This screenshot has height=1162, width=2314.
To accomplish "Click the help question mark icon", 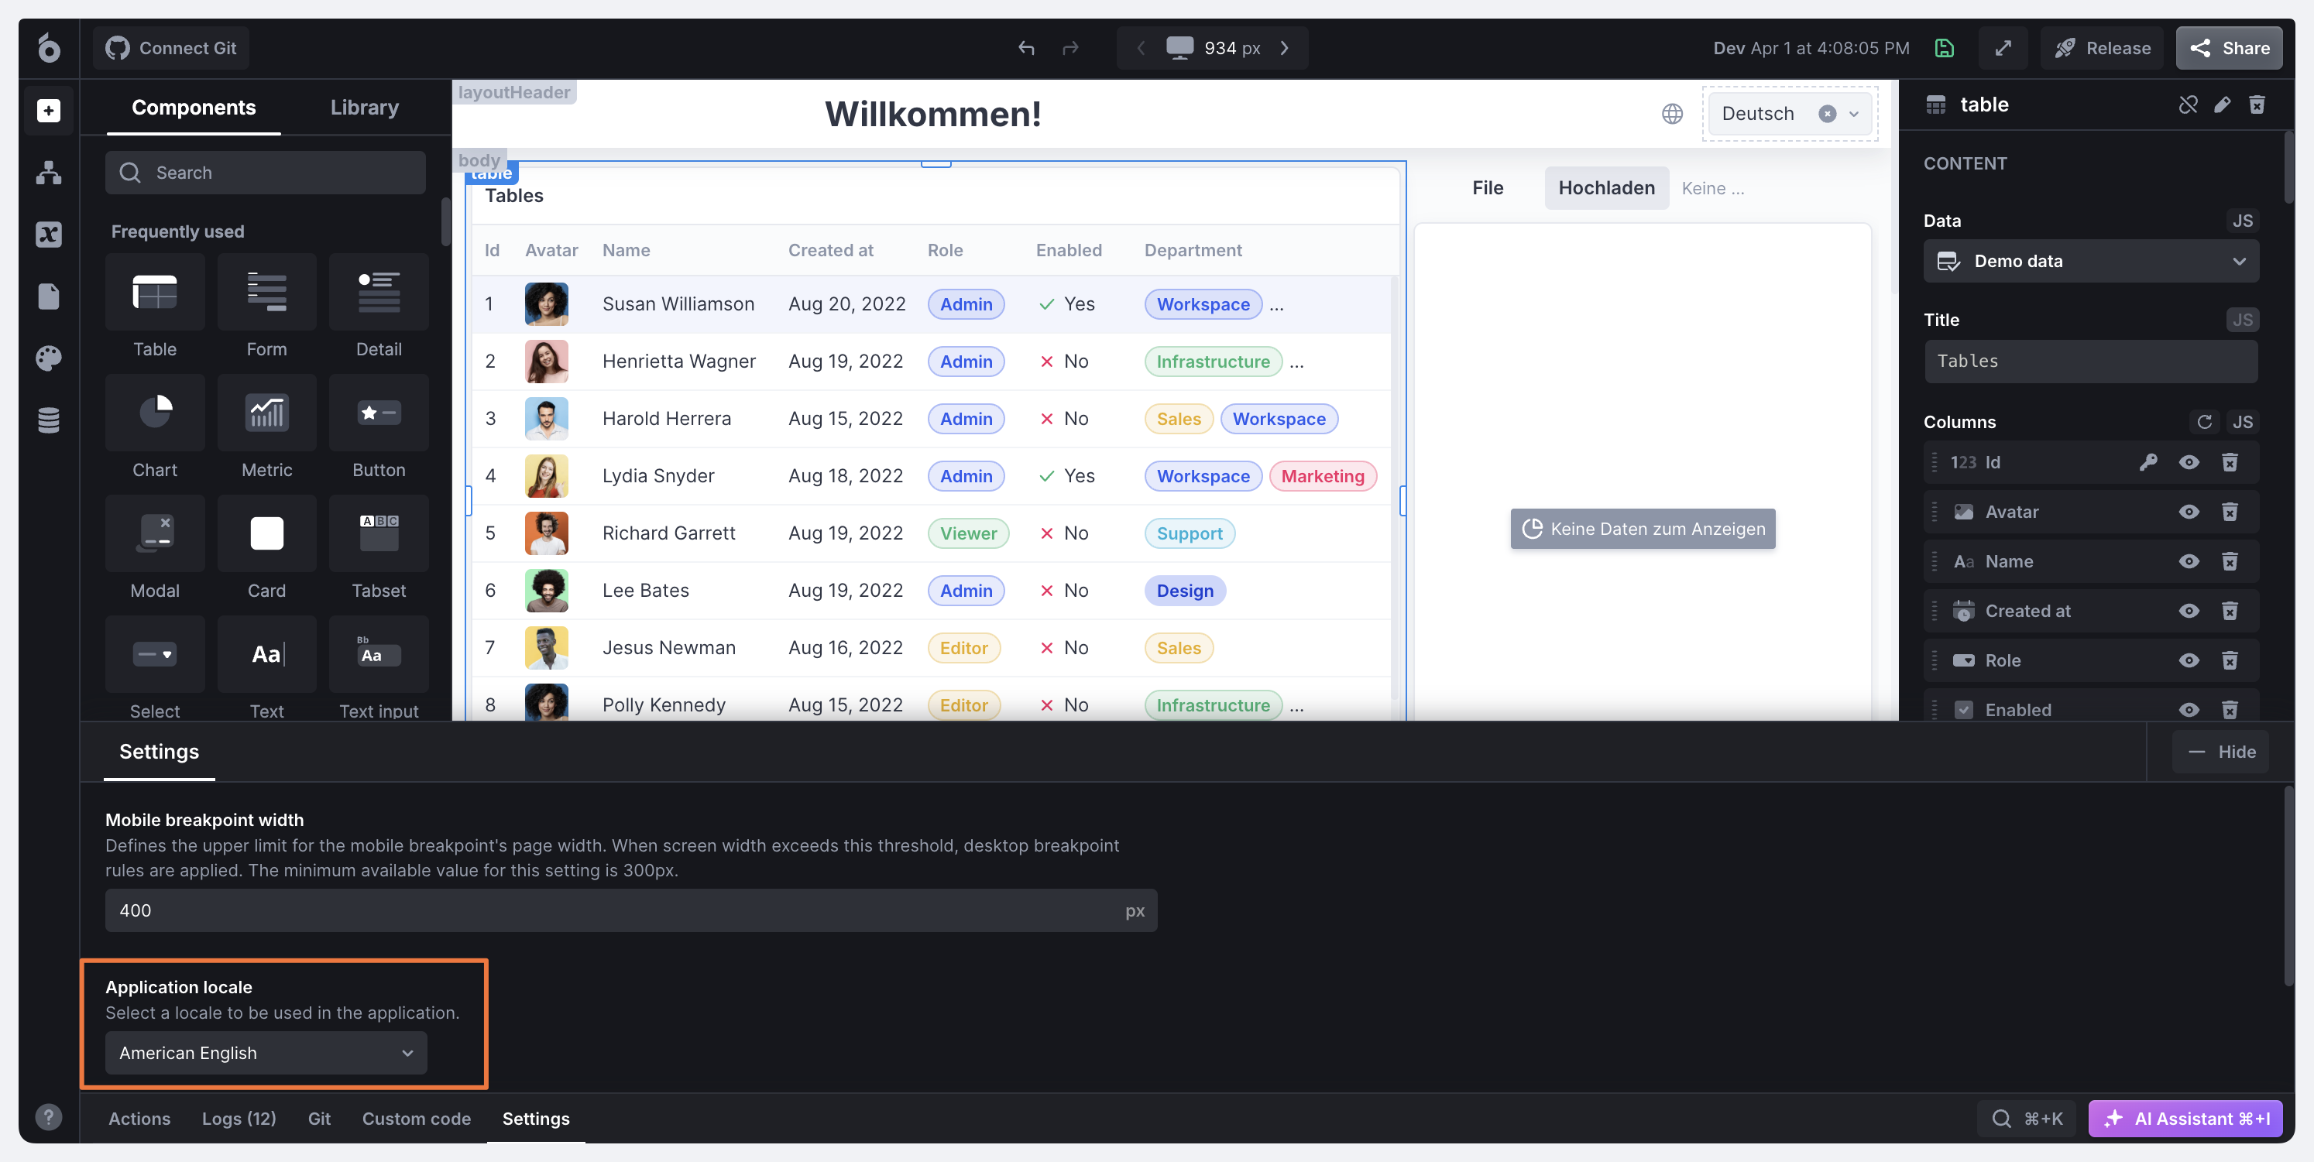I will click(x=49, y=1116).
